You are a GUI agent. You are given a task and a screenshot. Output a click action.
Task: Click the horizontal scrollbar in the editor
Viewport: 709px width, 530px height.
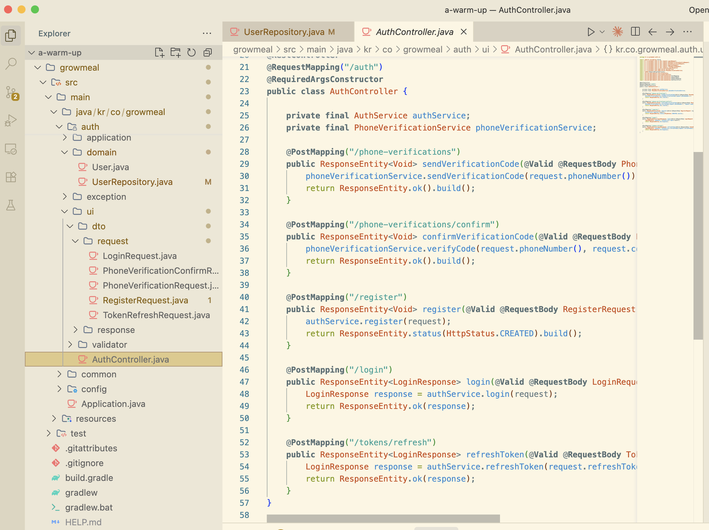[383, 518]
